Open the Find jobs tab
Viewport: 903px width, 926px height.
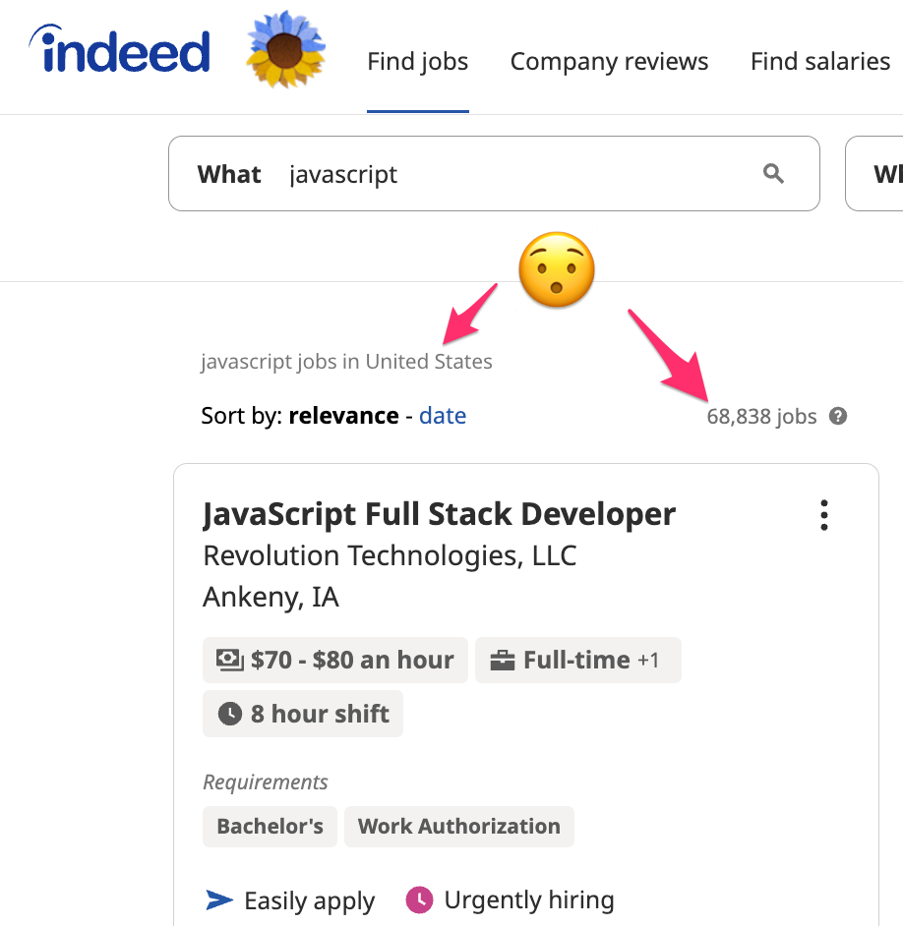[x=418, y=61]
